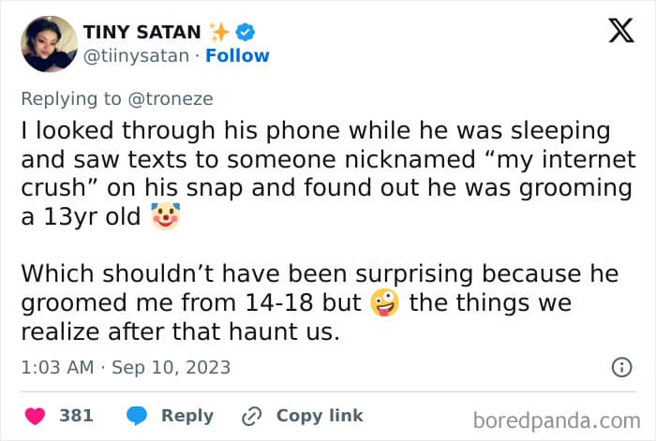Click the chain link icon
Viewport: 656px width, 441px height.
tap(252, 416)
